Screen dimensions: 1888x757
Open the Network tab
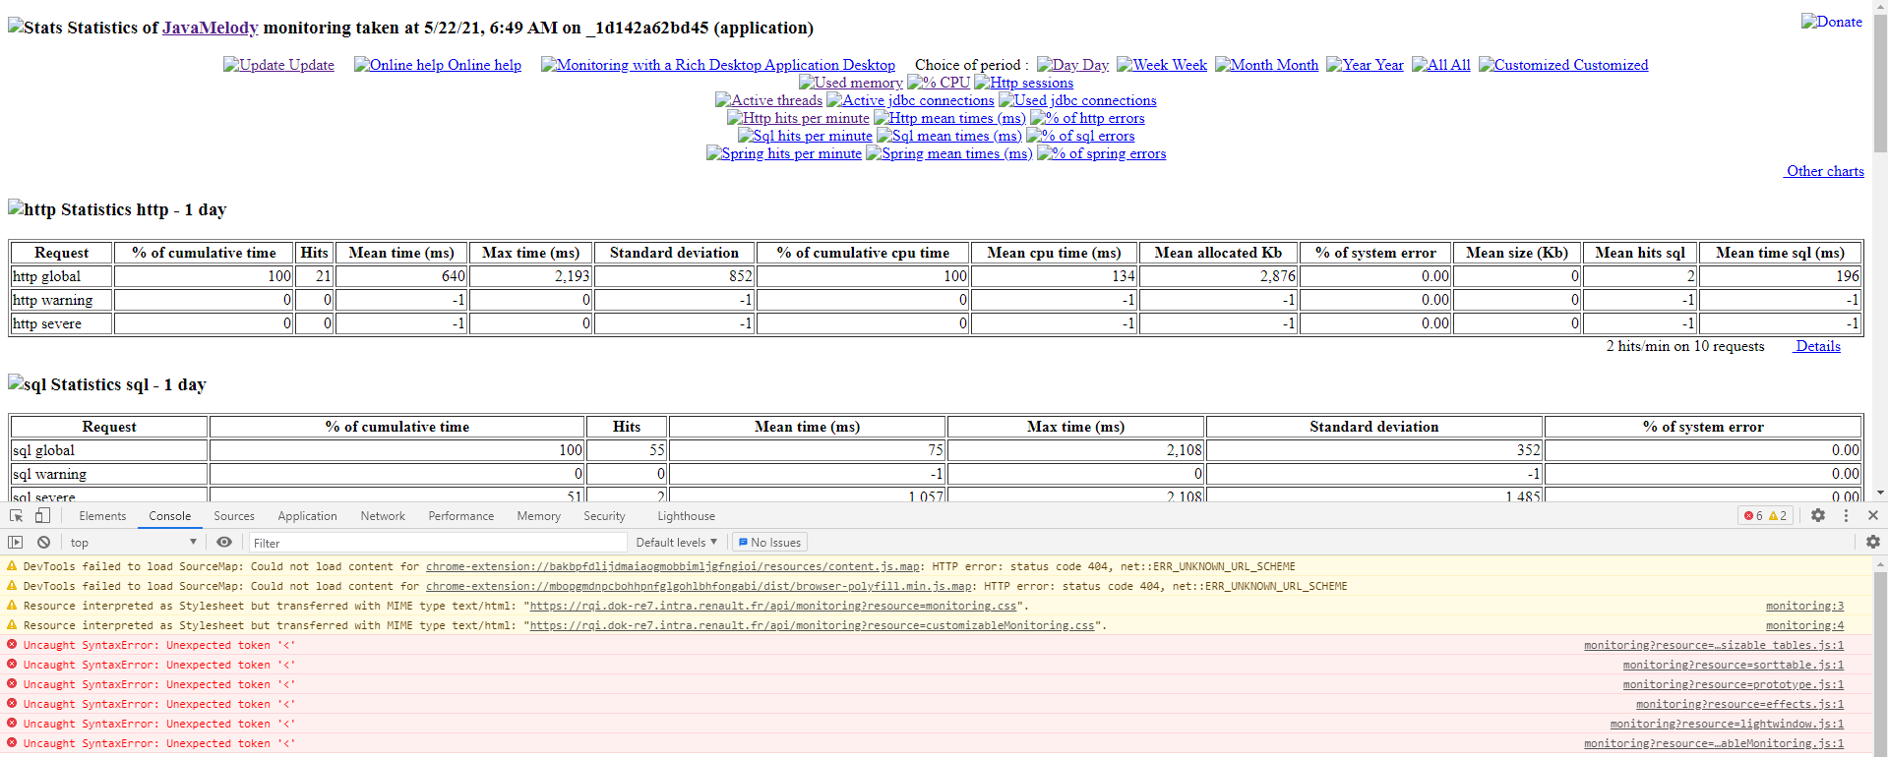383,515
